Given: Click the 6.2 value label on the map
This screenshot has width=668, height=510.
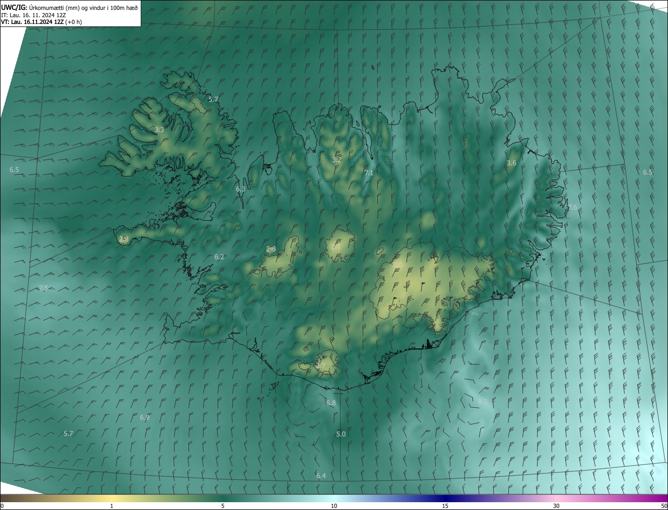Looking at the screenshot, I should (x=219, y=257).
